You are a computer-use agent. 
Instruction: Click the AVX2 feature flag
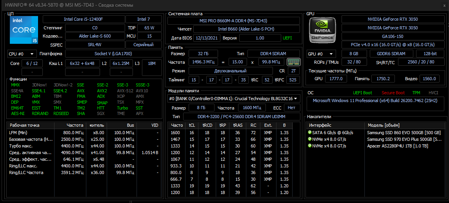tap(102, 91)
